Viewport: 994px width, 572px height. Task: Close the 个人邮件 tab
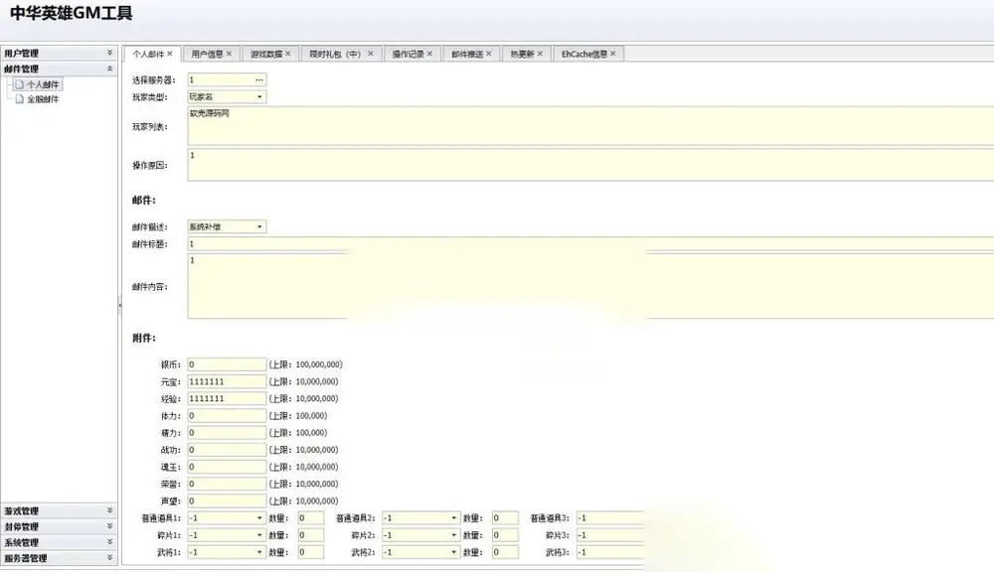[x=170, y=54]
